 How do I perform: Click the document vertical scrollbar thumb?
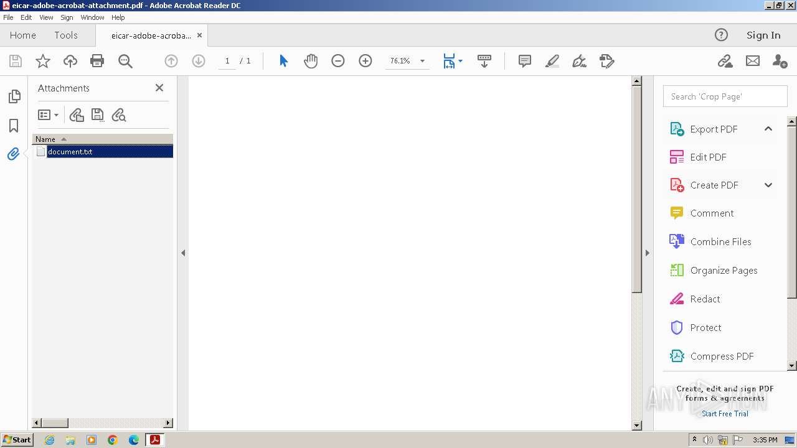pos(636,189)
